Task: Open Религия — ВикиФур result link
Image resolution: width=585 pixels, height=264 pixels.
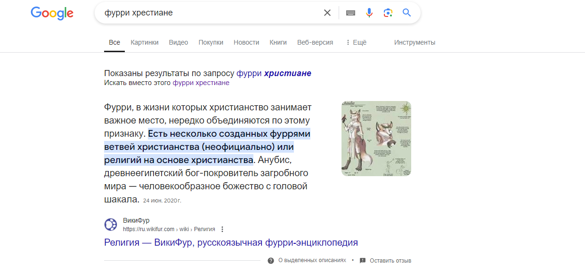Action: (231, 242)
